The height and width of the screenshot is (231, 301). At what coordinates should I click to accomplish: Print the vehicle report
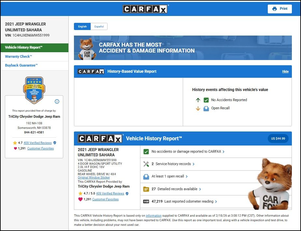(280, 9)
